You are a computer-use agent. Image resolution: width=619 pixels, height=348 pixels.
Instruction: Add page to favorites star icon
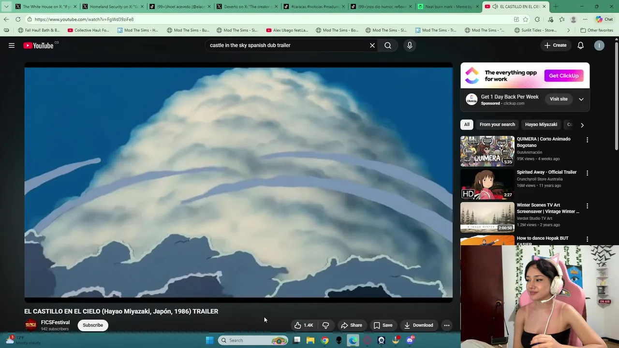pos(527,19)
